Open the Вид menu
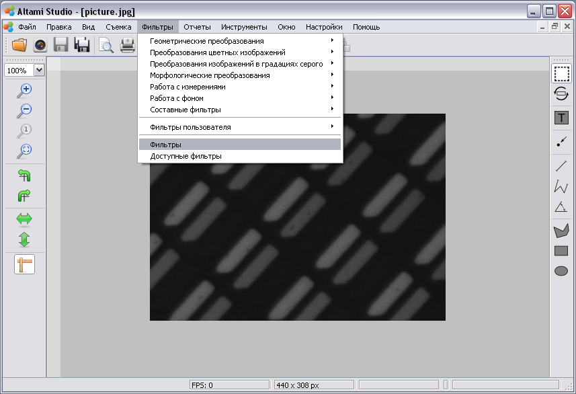The width and height of the screenshot is (576, 394). coord(88,27)
